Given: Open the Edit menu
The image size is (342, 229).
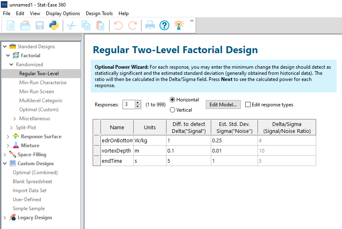Looking at the screenshot, I should point(20,13).
